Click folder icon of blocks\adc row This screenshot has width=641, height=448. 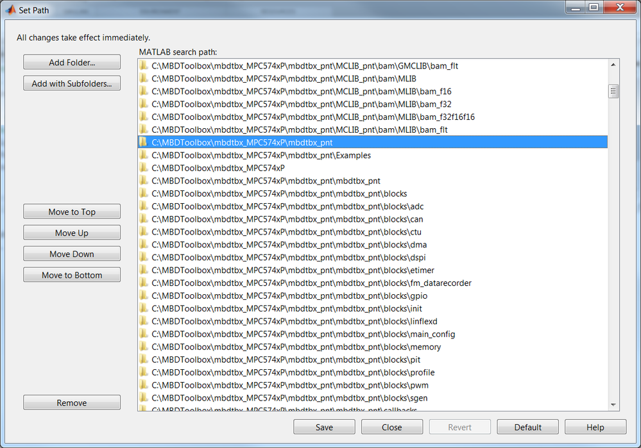[143, 206]
